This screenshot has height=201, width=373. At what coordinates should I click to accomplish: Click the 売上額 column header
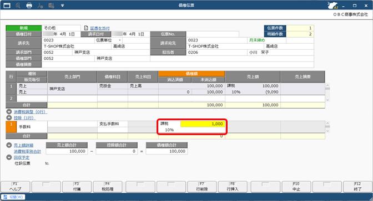point(253,76)
